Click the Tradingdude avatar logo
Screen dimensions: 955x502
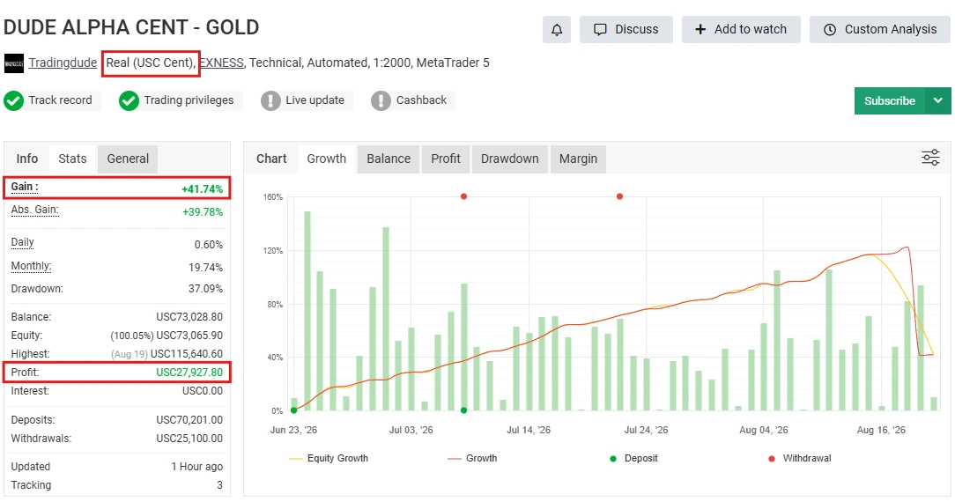point(13,63)
